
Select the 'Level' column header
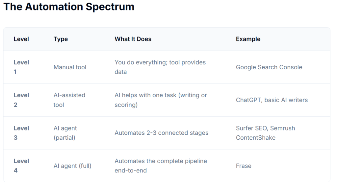click(21, 39)
